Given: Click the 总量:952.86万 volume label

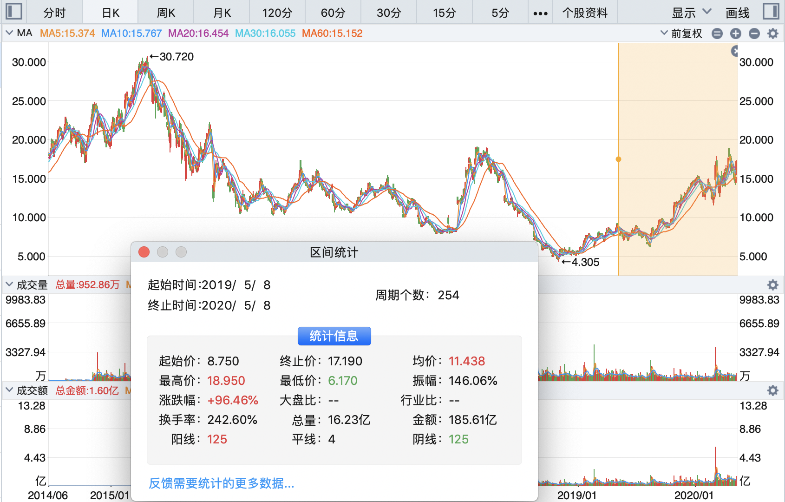Looking at the screenshot, I should click(x=88, y=285).
